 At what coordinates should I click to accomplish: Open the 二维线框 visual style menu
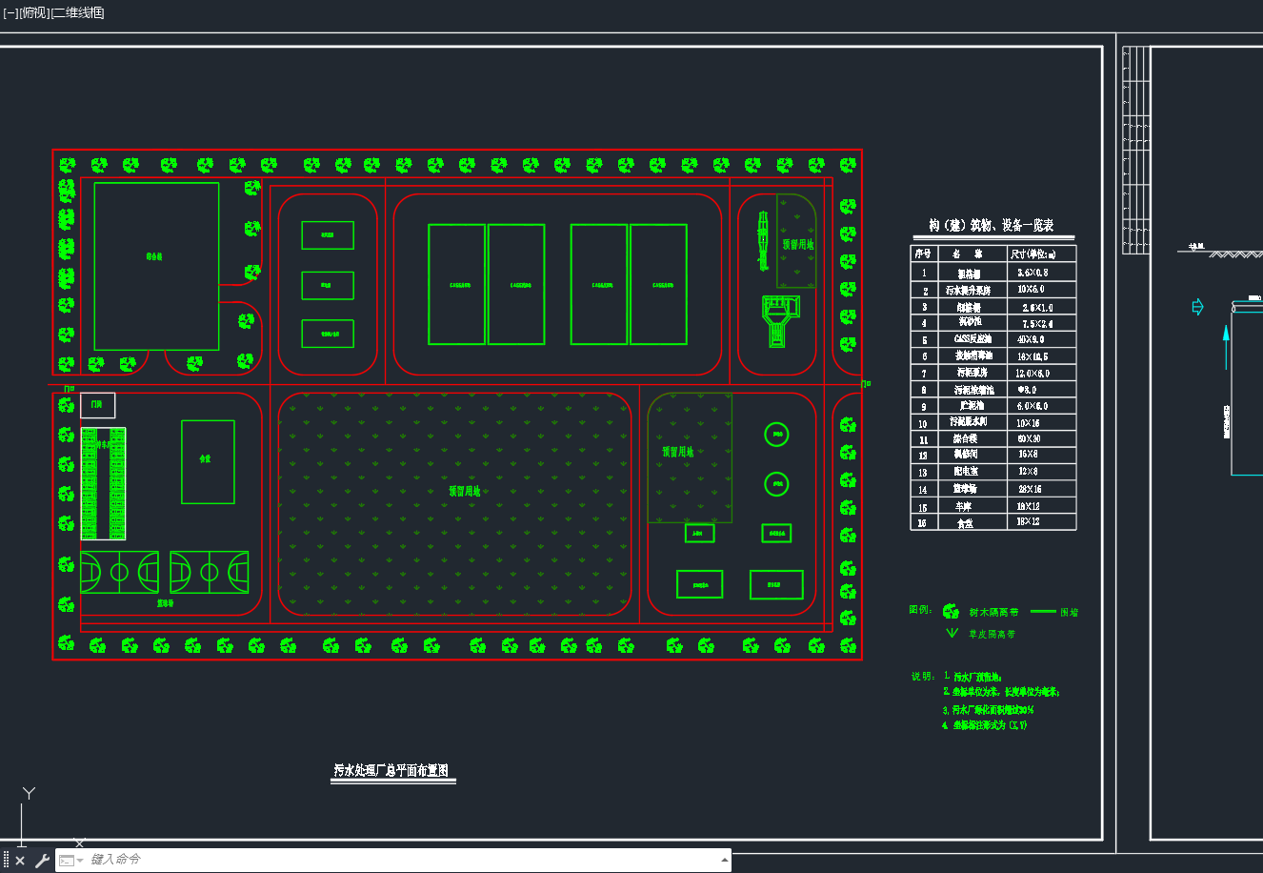pos(78,12)
